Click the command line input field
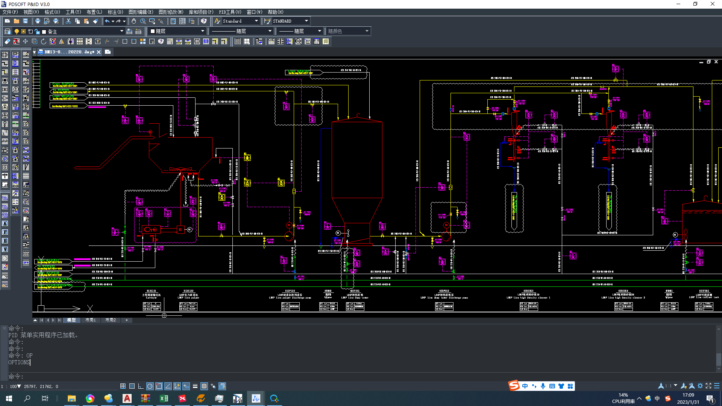The width and height of the screenshot is (722, 406). point(361,376)
